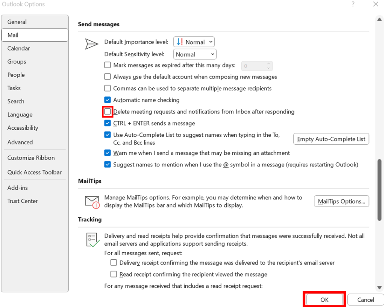The width and height of the screenshot is (385, 307).
Task: Click the Help question mark icon
Action: click(353, 4)
